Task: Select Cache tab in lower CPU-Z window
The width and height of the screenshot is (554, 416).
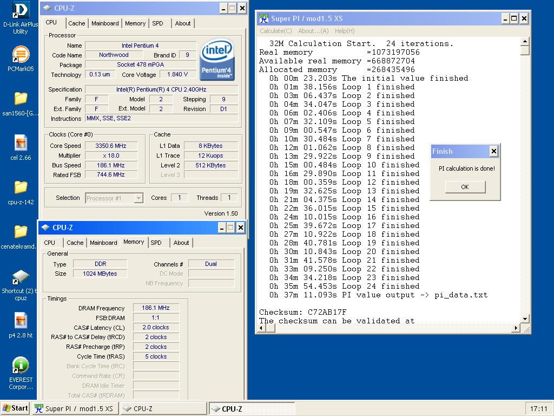Action: pos(75,243)
